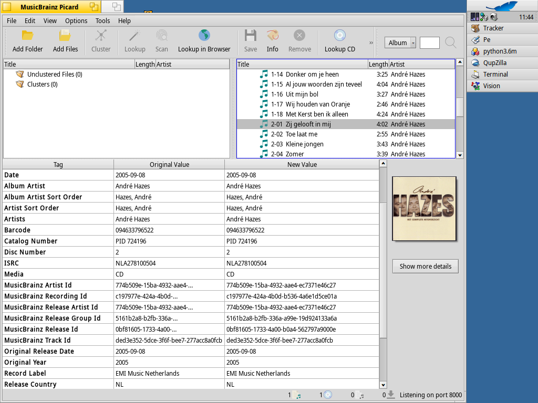Click the Barcode tag row
This screenshot has height=403, width=538.
point(191,230)
